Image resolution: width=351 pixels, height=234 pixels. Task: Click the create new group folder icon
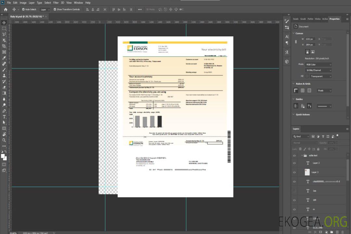pos(331,232)
